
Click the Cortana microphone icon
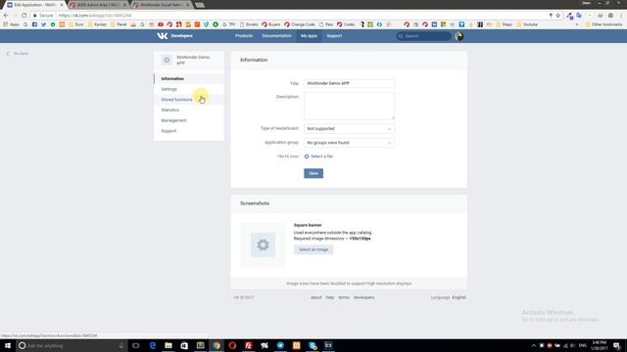coord(121,345)
